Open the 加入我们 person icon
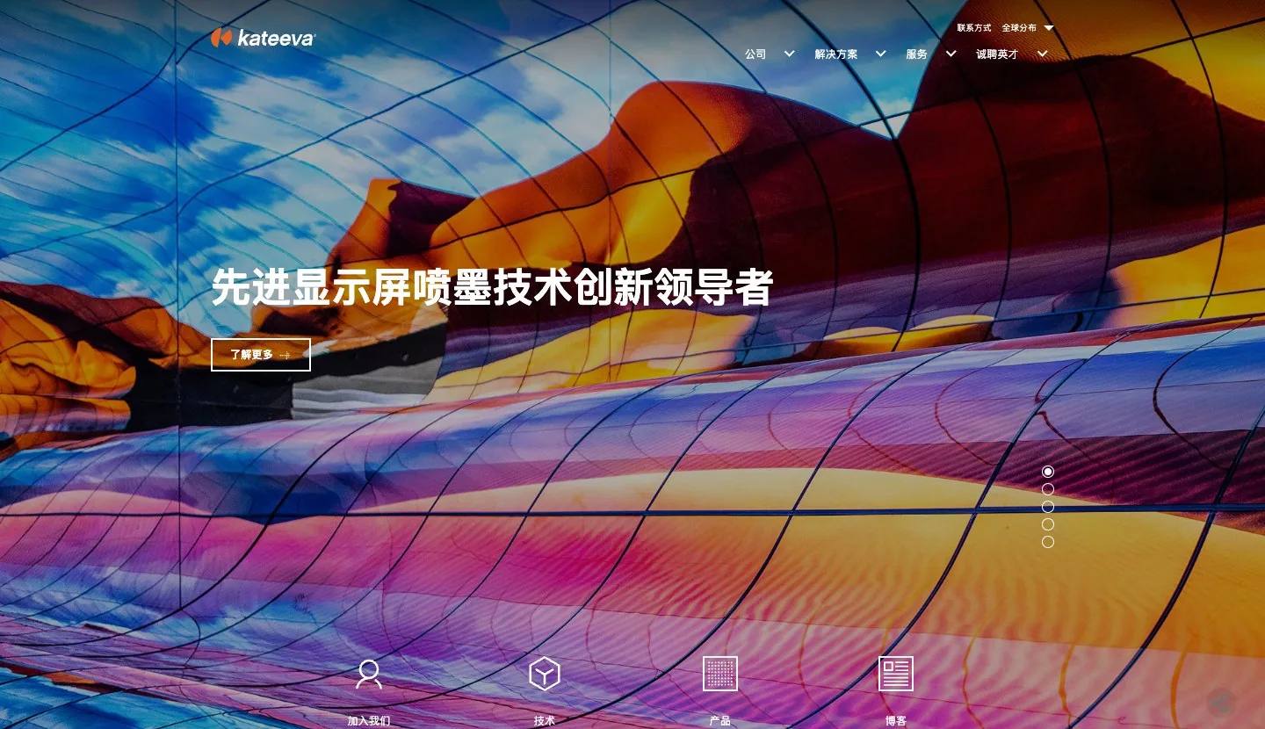This screenshot has height=729, width=1265. (x=369, y=674)
